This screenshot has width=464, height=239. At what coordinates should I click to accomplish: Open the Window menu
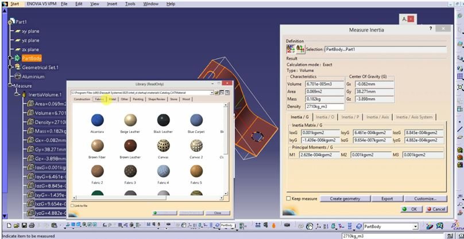(x=150, y=4)
